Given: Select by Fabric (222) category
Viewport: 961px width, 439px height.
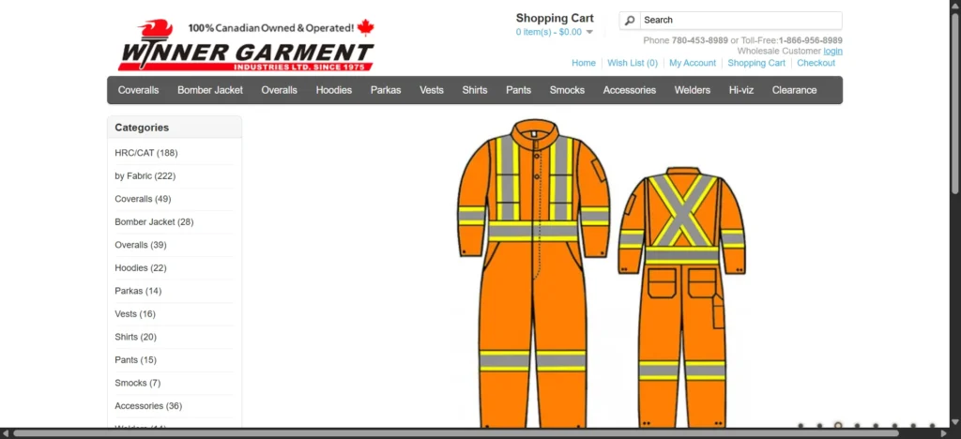Looking at the screenshot, I should click(145, 176).
